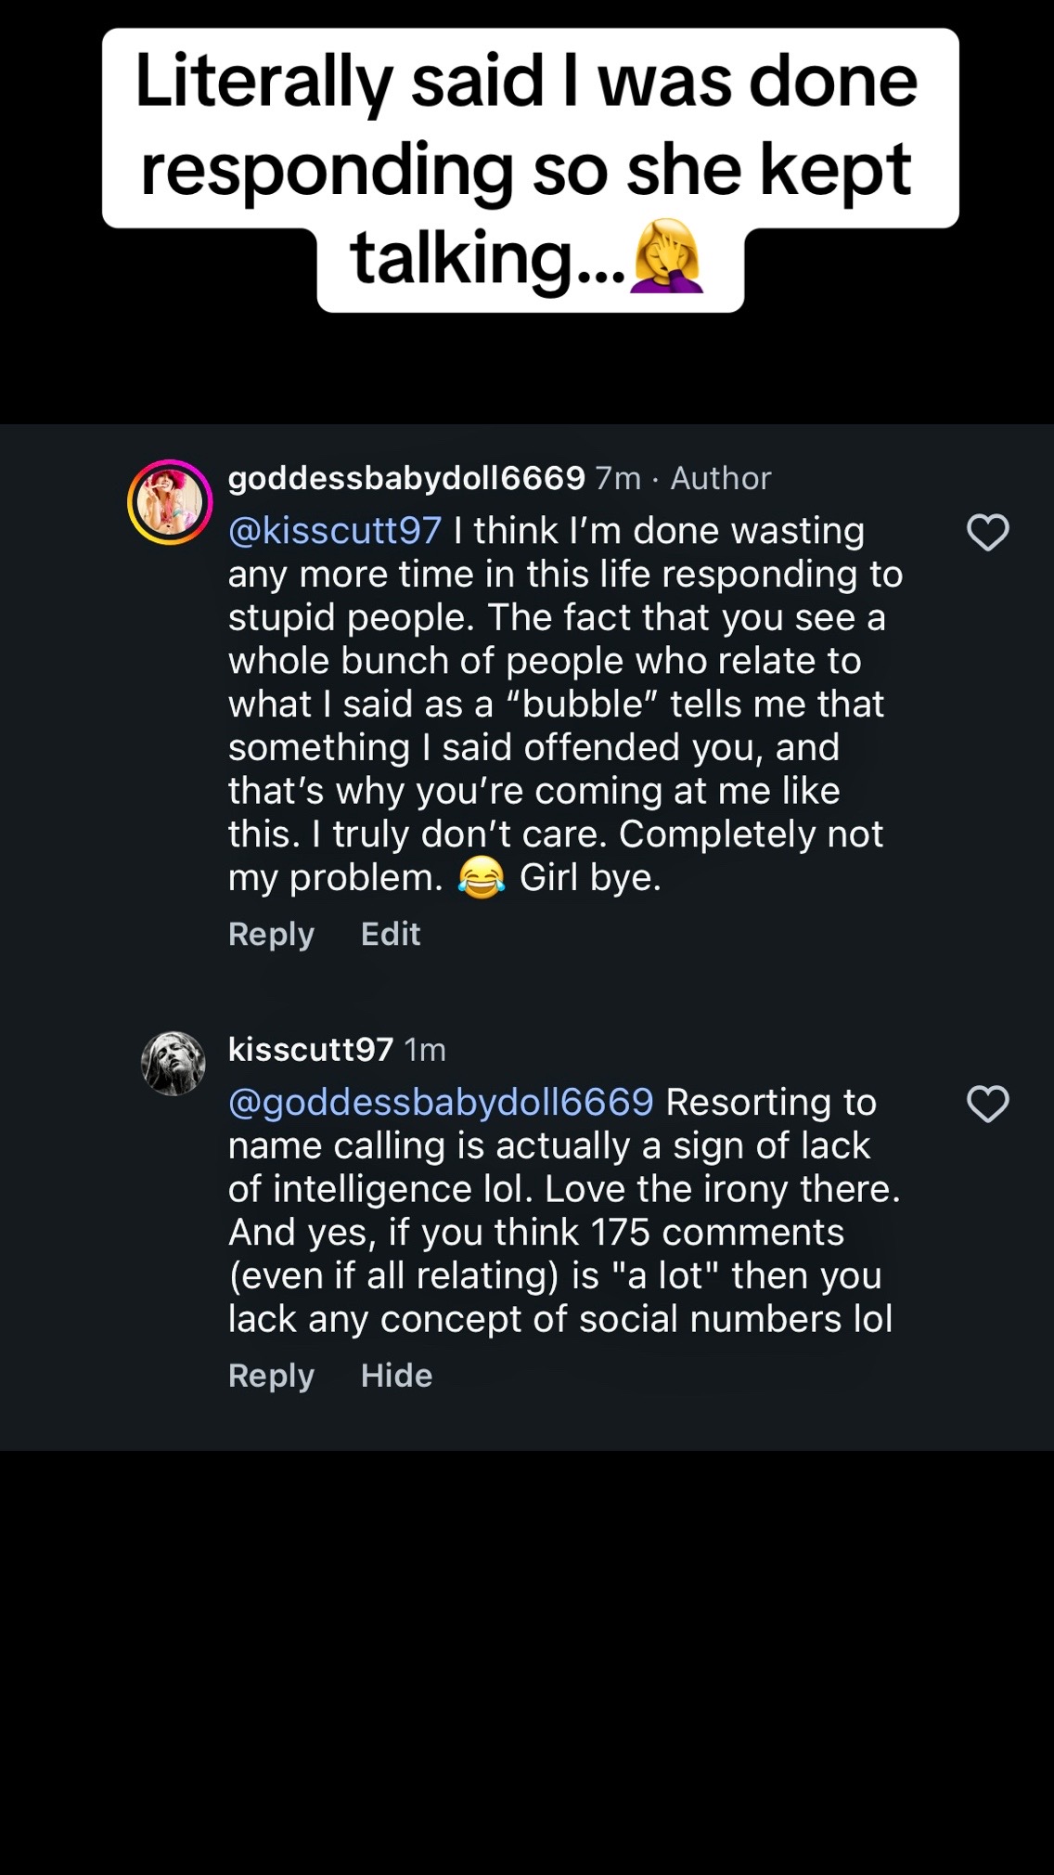Tap the heart icon beside kisscutt97's comment
This screenshot has height=1875, width=1054.
[x=987, y=1105]
